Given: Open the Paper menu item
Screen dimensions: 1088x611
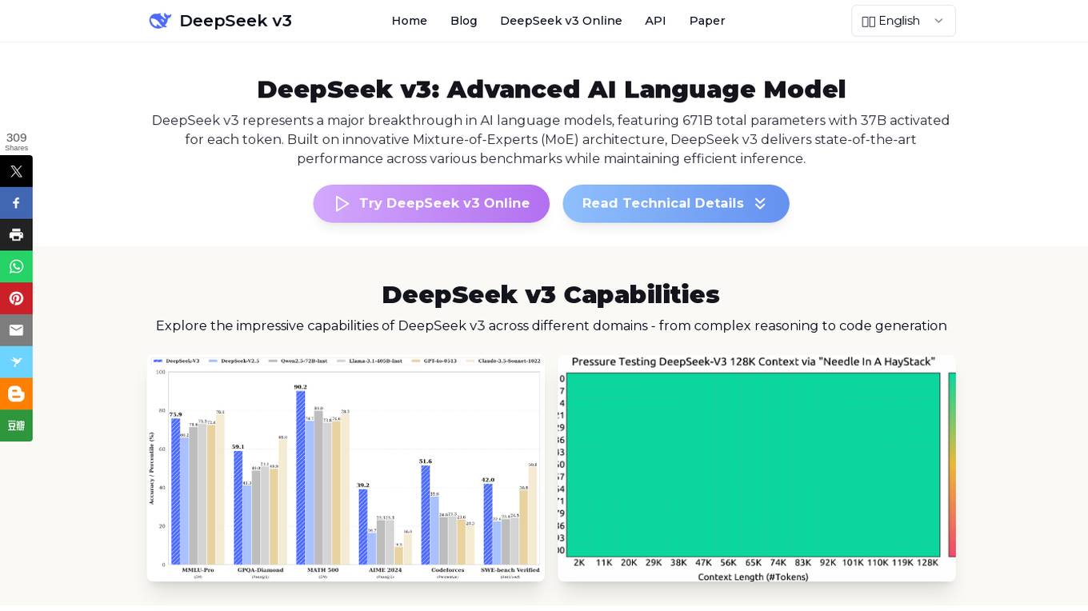Looking at the screenshot, I should [707, 21].
